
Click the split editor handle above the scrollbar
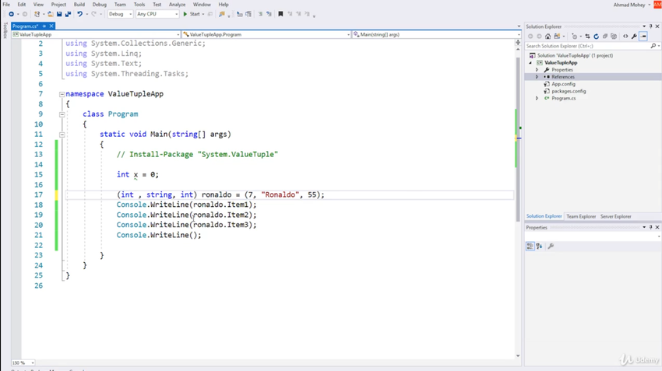[x=518, y=43]
